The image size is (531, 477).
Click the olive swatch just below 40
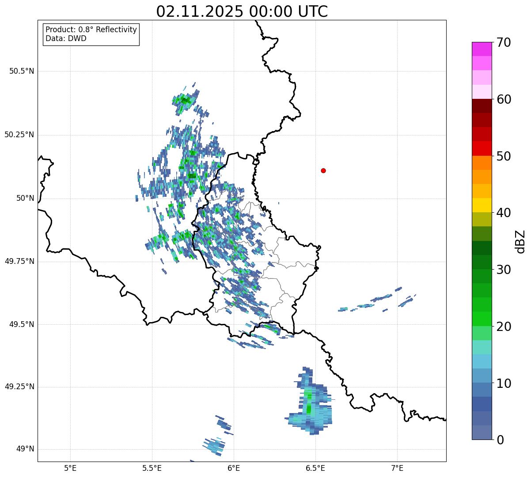[x=482, y=219]
